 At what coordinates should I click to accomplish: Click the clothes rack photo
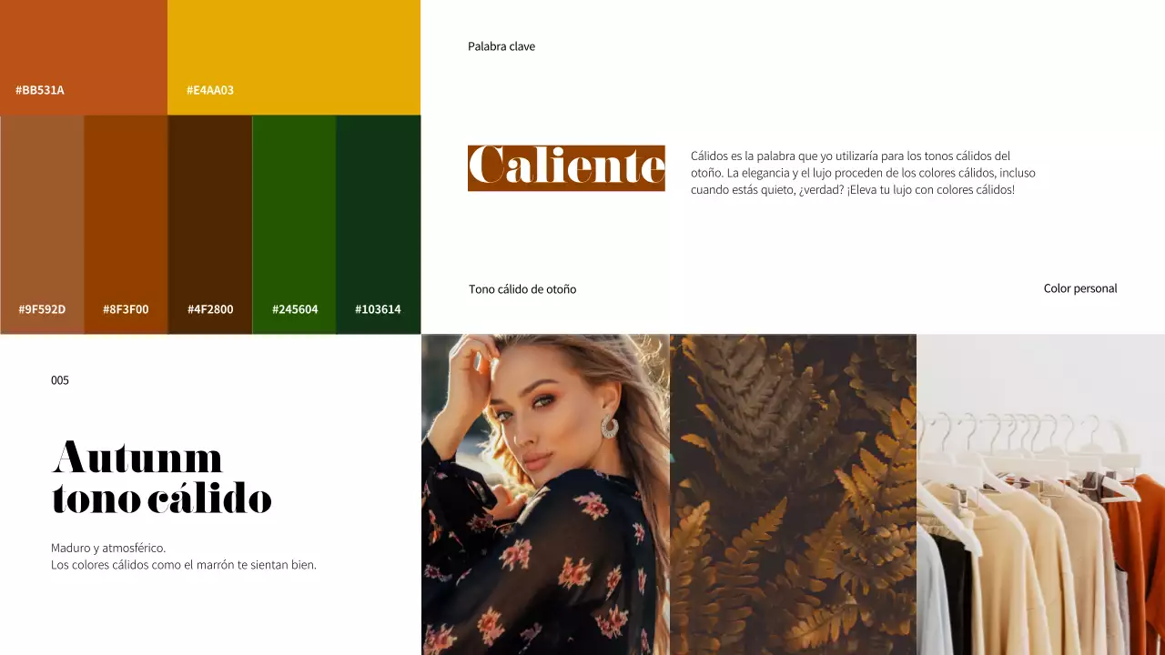pyautogui.click(x=1040, y=495)
